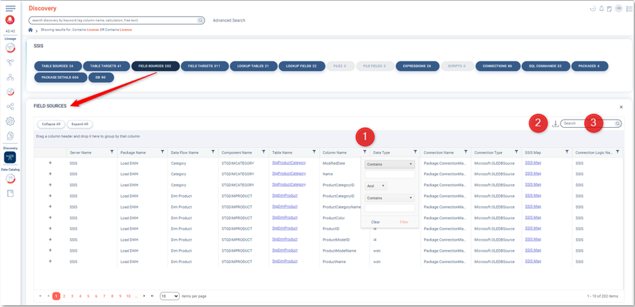The image size is (635, 307).
Task: Open the hamburger menu at top left
Action: (10, 8)
